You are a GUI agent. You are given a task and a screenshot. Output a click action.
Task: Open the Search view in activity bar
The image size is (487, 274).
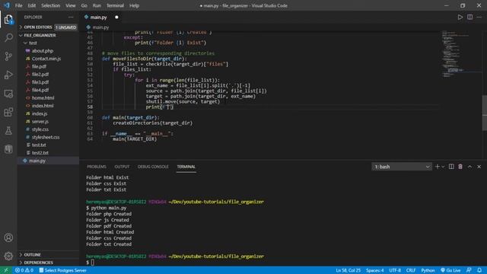click(8, 37)
